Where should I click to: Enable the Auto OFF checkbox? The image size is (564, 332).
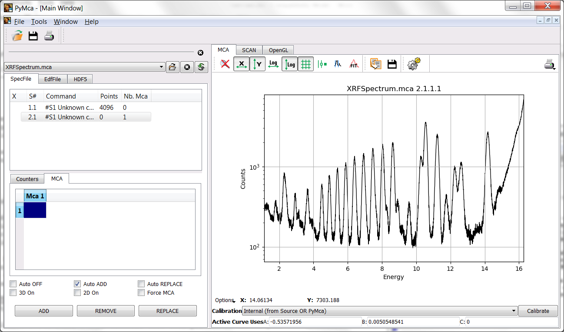click(x=13, y=284)
